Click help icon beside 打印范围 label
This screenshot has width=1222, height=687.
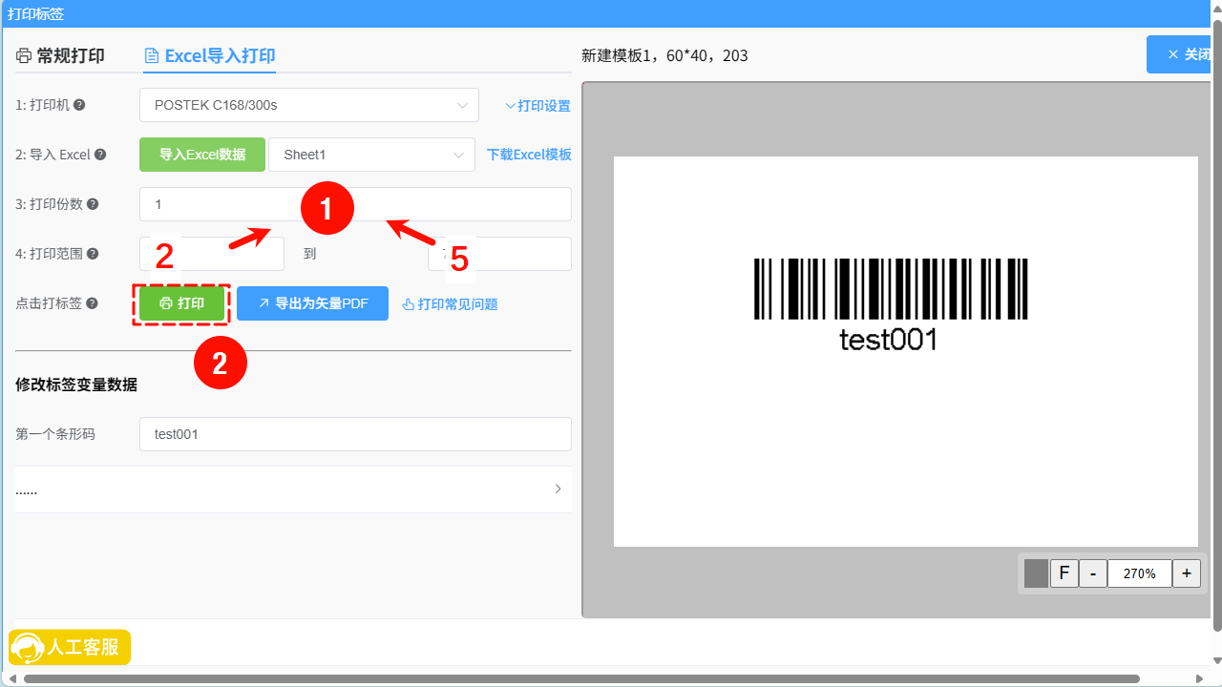[x=93, y=254]
